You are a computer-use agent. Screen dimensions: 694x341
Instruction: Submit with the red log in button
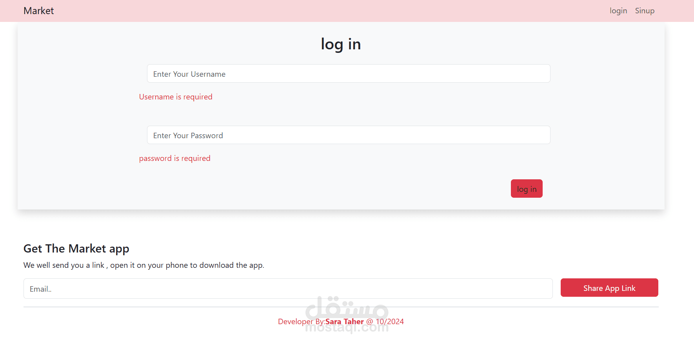(527, 189)
